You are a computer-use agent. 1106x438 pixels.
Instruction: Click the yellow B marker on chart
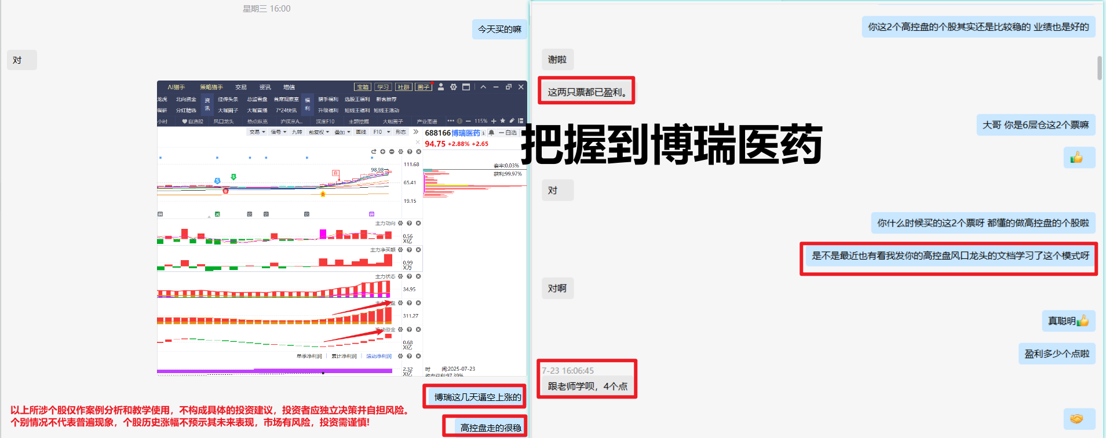323,194
